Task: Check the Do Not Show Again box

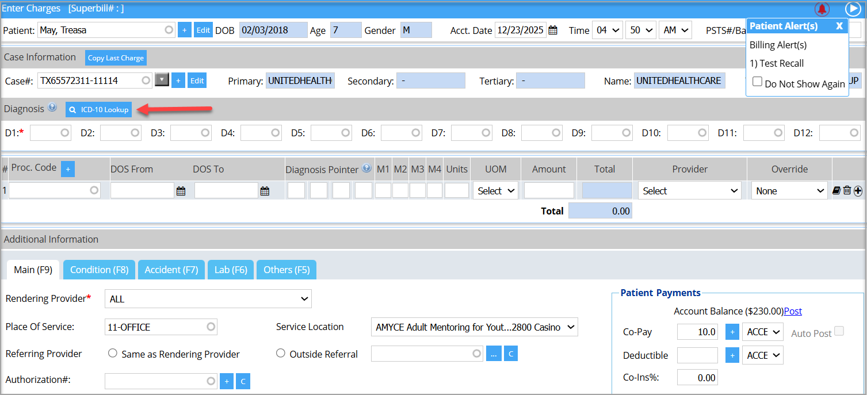Action: point(758,82)
